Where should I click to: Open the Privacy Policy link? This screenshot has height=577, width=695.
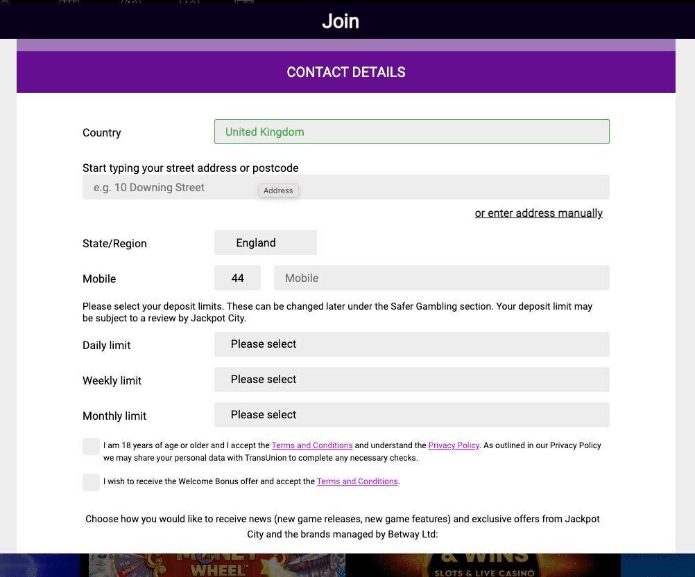(x=454, y=445)
